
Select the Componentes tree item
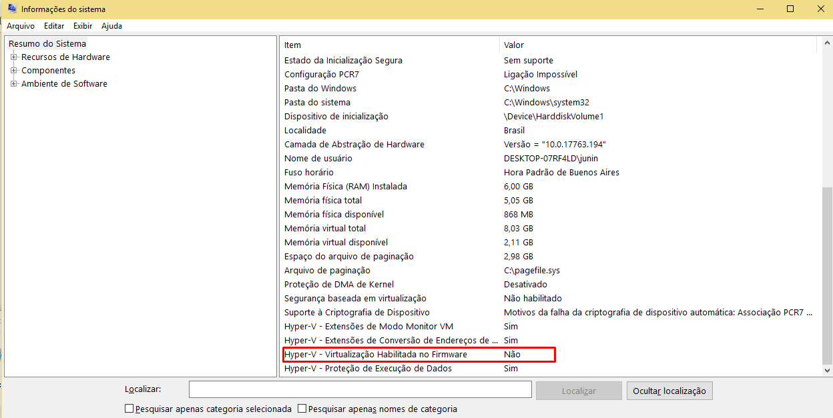(x=48, y=71)
